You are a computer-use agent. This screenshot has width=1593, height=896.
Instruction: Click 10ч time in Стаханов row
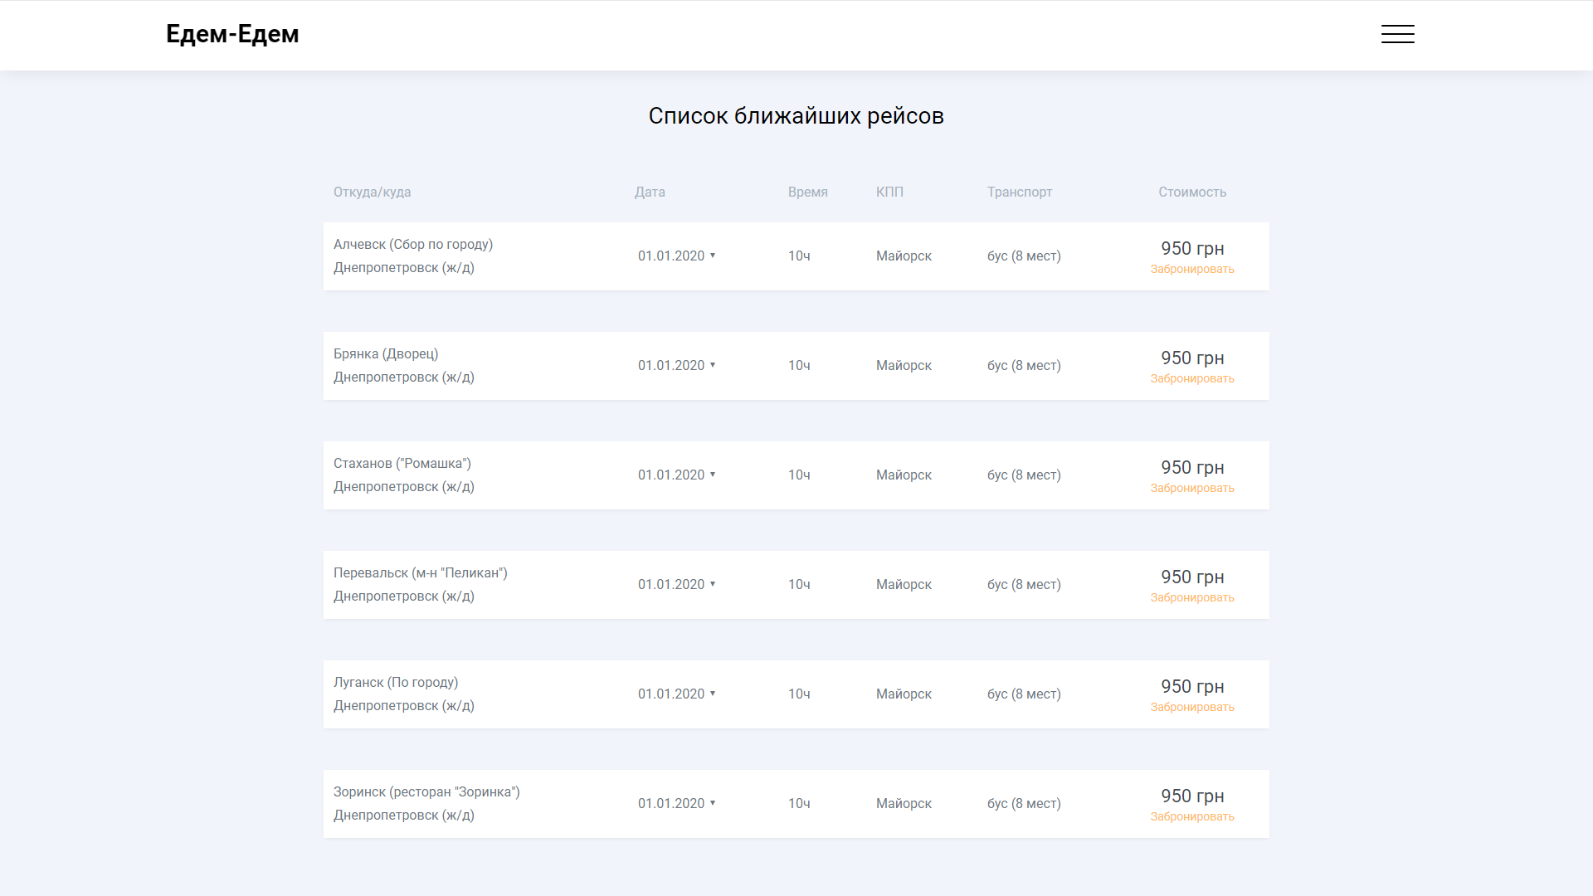799,475
